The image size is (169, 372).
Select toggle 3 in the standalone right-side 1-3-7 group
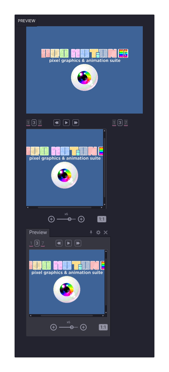120,123
